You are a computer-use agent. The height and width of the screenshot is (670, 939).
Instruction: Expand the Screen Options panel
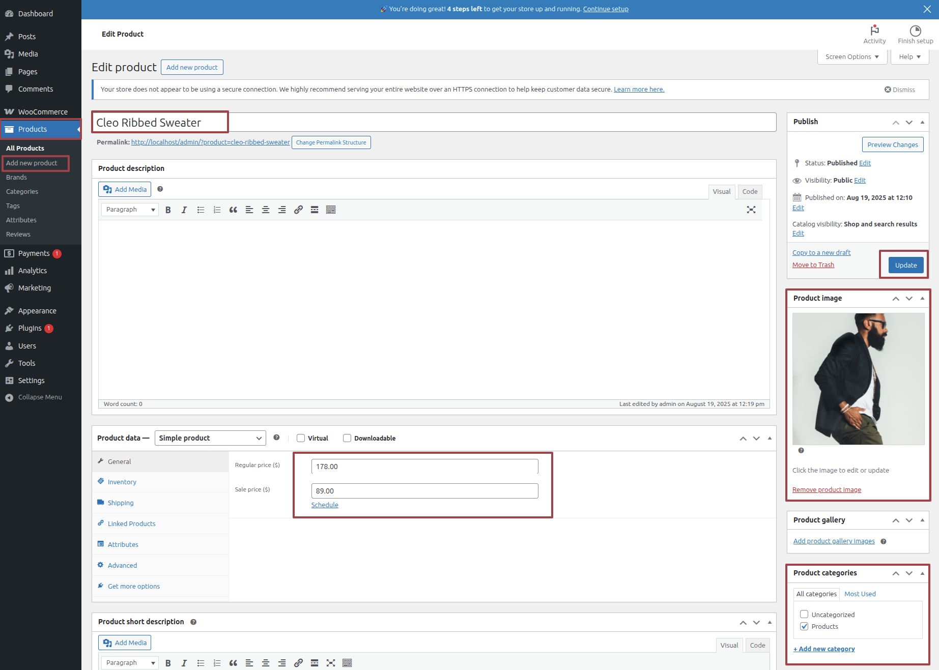click(x=852, y=57)
